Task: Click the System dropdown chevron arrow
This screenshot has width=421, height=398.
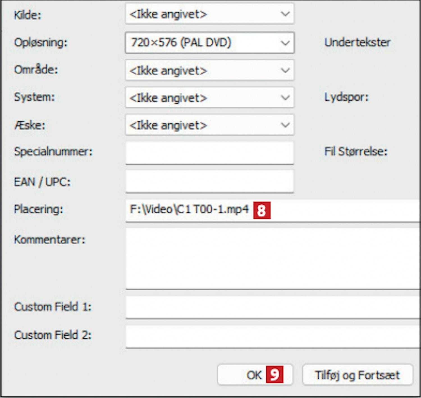Action: [285, 98]
